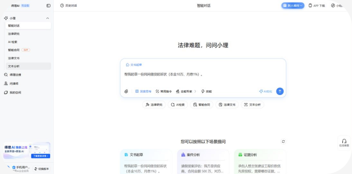Select 文本分析 in the sidebar
This screenshot has width=352, height=174.
pos(28,66)
